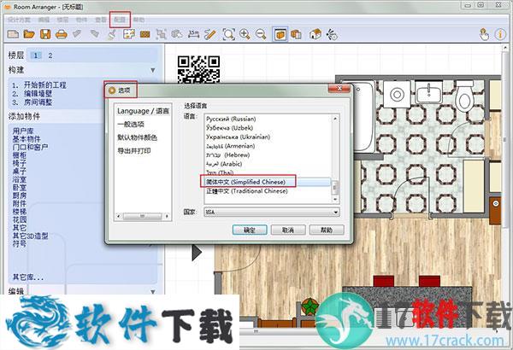Open the 厨房 category

click(x=20, y=195)
